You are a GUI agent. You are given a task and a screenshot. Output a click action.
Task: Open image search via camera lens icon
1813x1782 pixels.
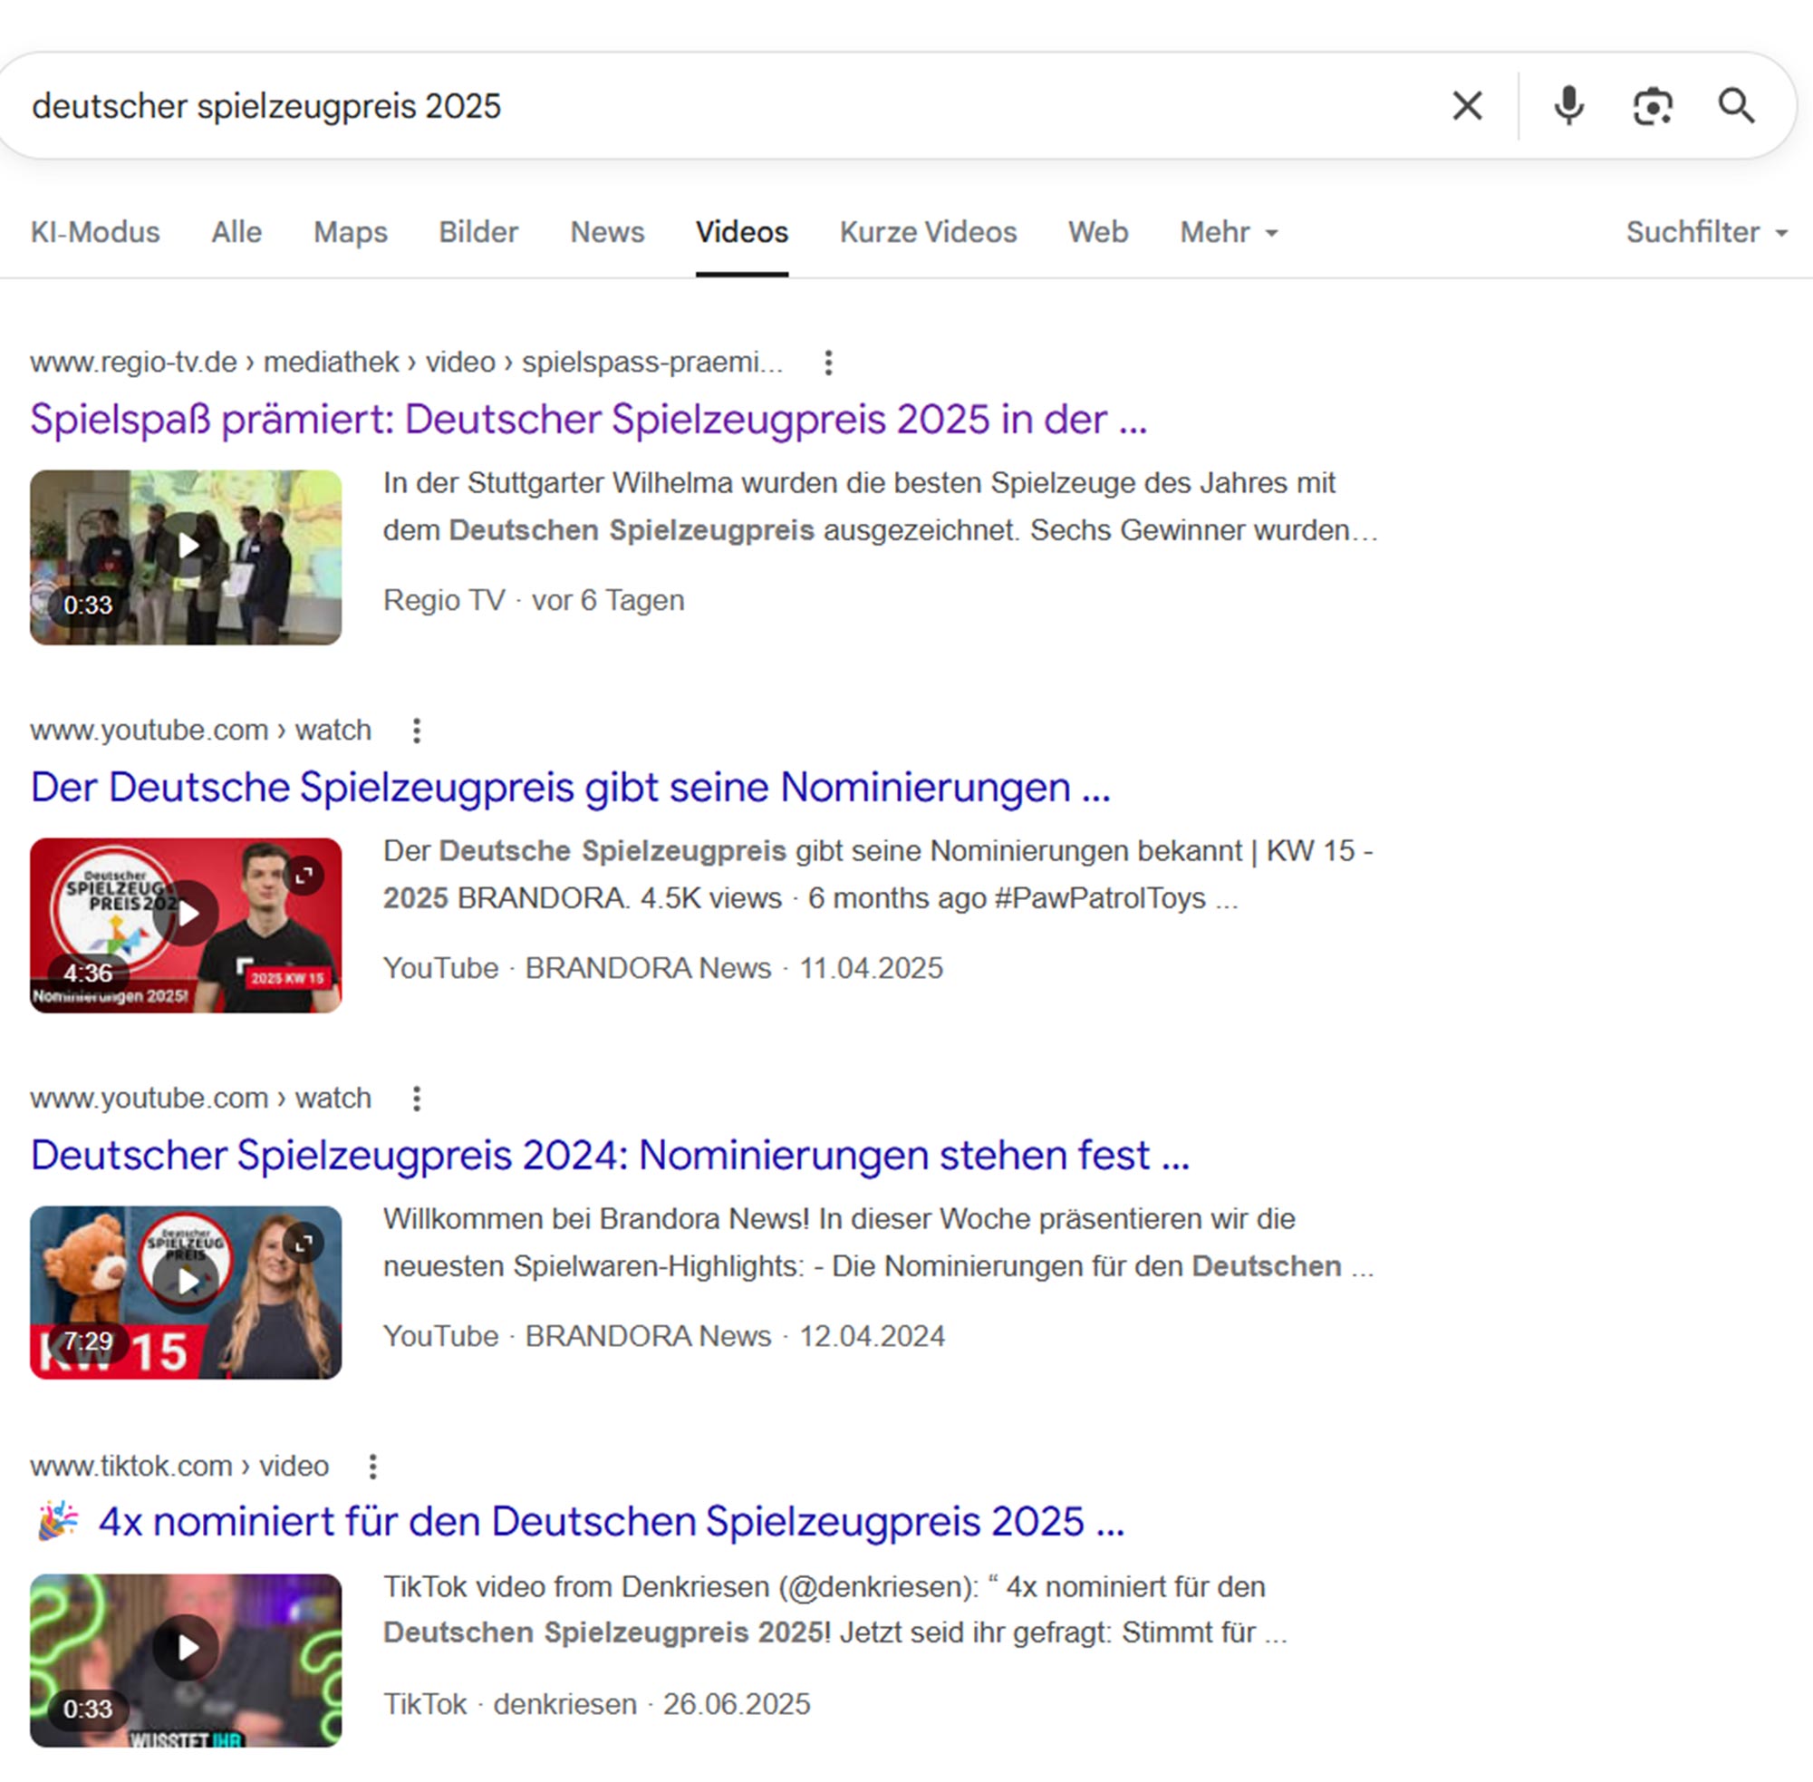(1652, 106)
